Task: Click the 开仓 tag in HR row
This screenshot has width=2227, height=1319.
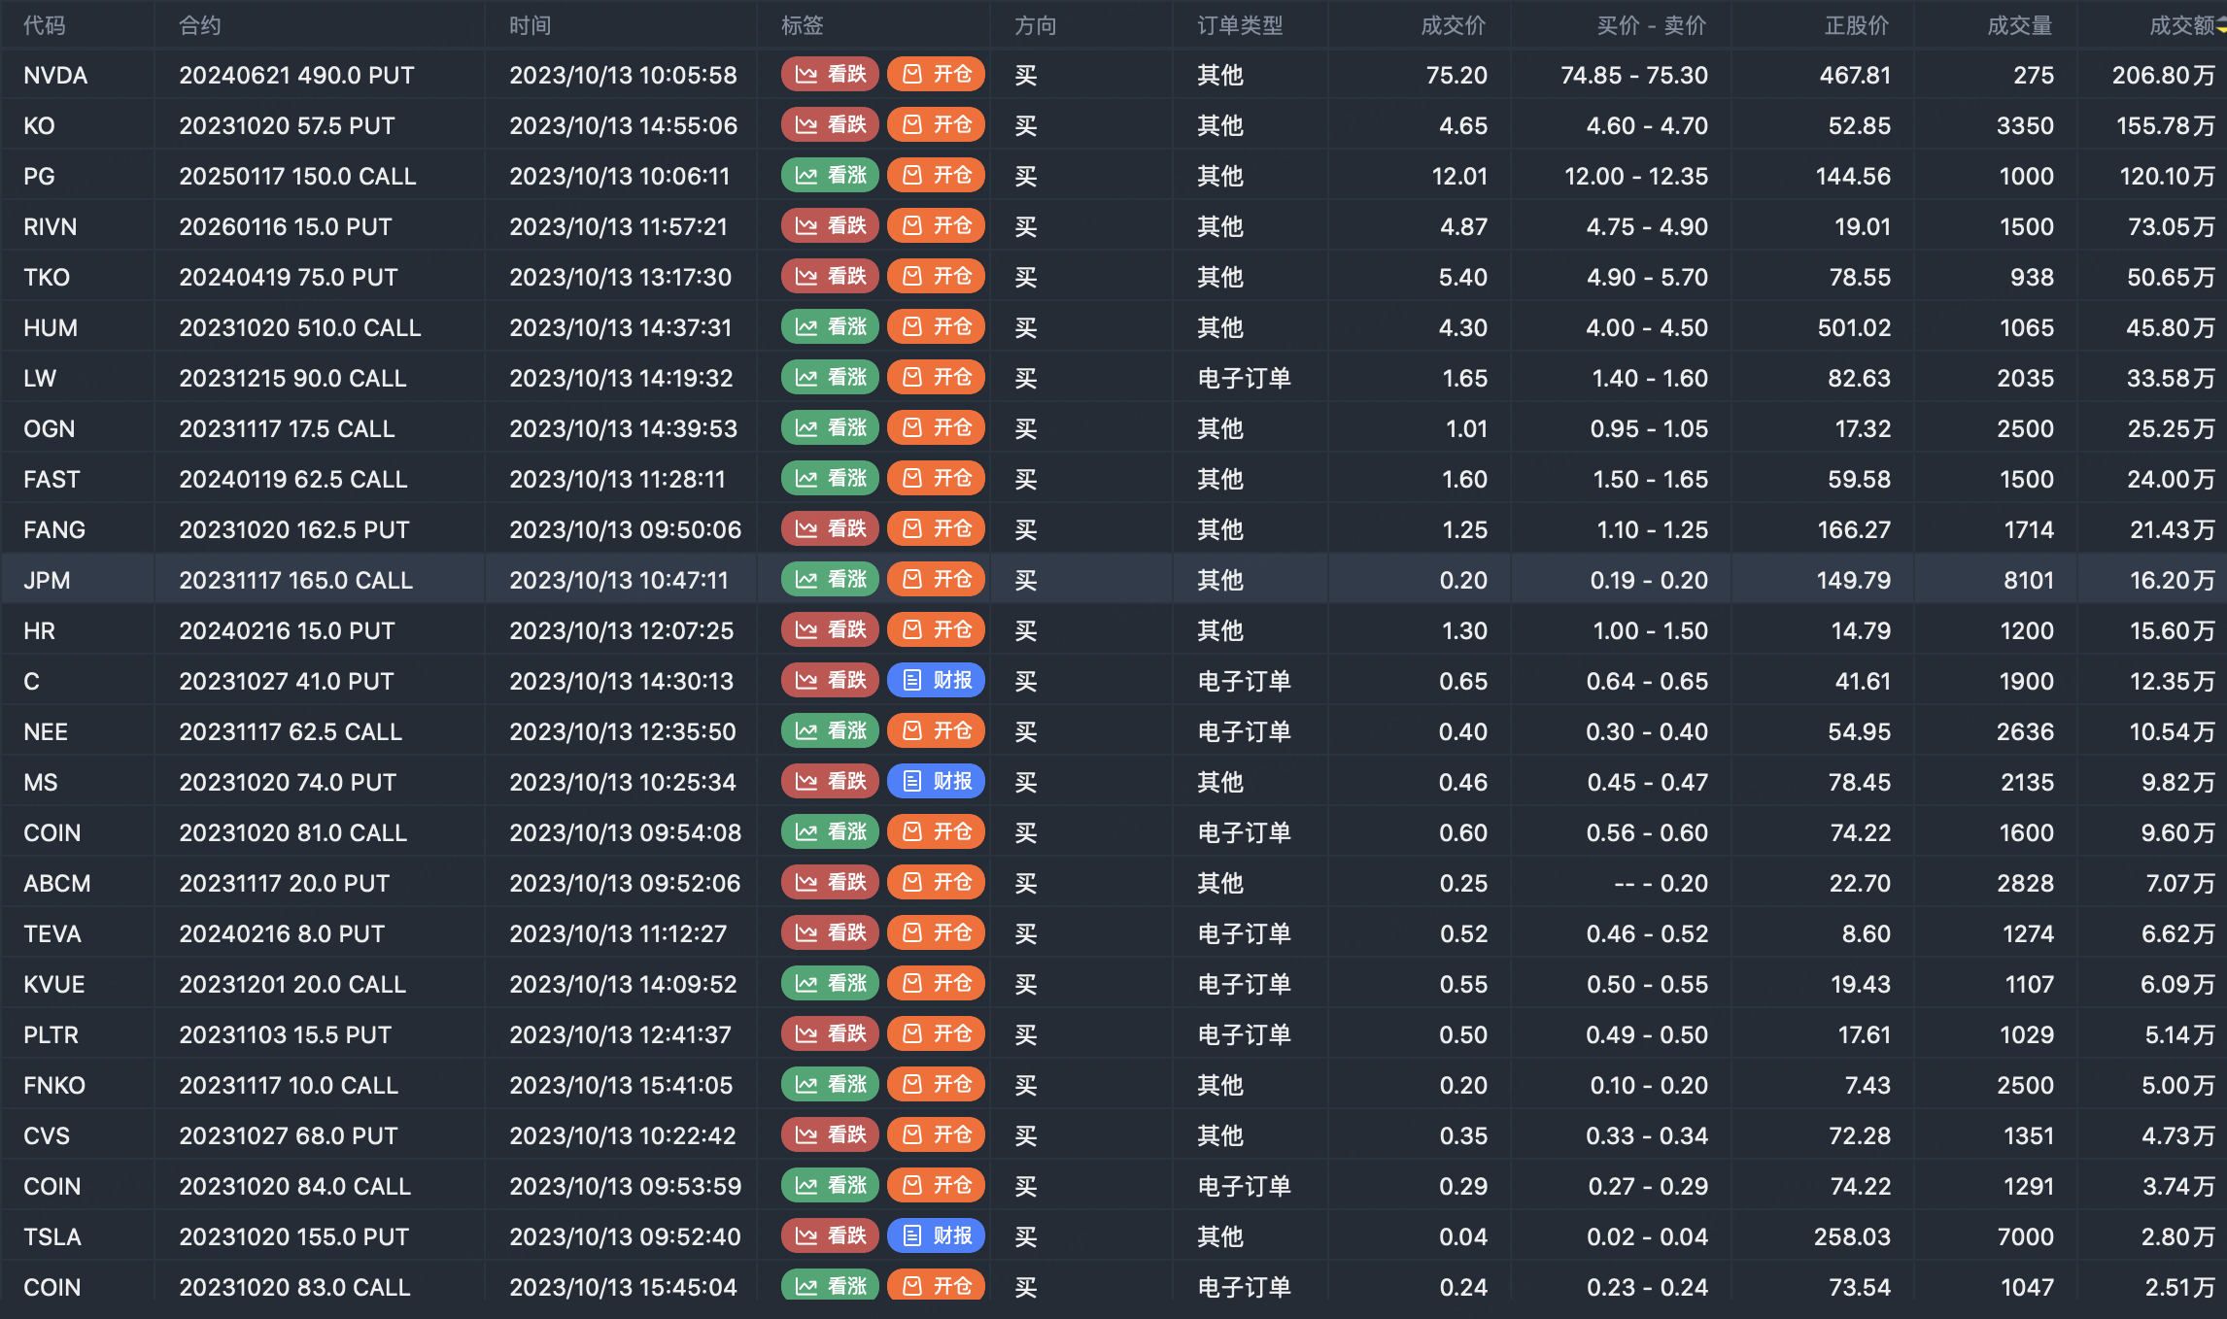Action: click(x=937, y=629)
